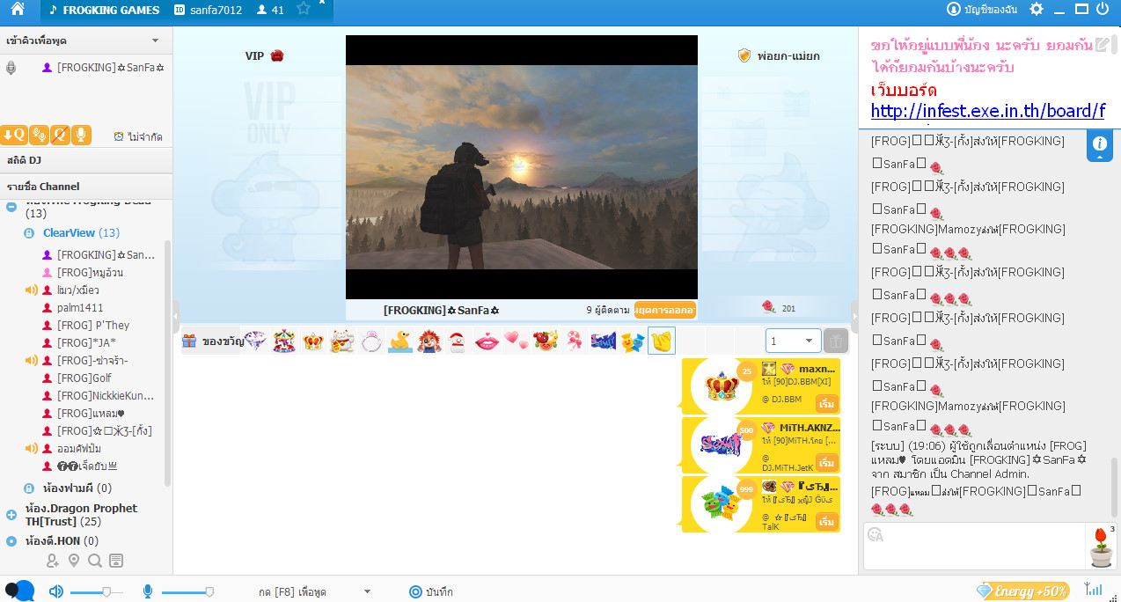Click เริ่ม on the DJ.BBM crown card
This screenshot has width=1121, height=602.
[x=826, y=403]
